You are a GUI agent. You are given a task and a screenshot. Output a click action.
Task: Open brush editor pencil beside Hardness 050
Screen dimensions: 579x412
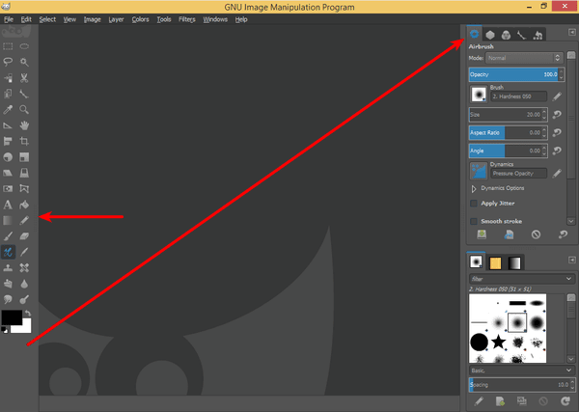[x=557, y=96]
